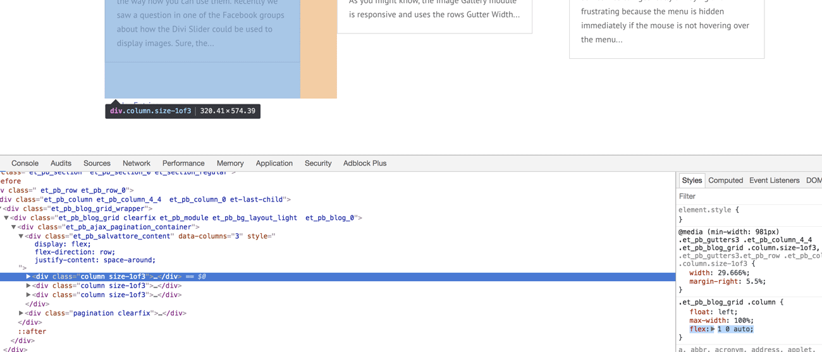Collapse the et_pb_salvattore_content div
Viewport: 822px width, 352px height.
tap(21, 236)
